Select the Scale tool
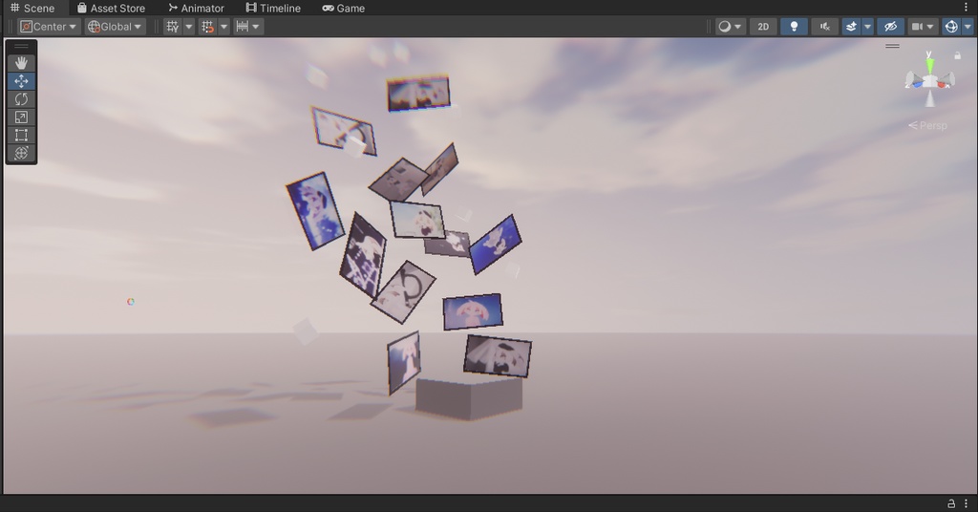Image resolution: width=978 pixels, height=512 pixels. [x=21, y=117]
